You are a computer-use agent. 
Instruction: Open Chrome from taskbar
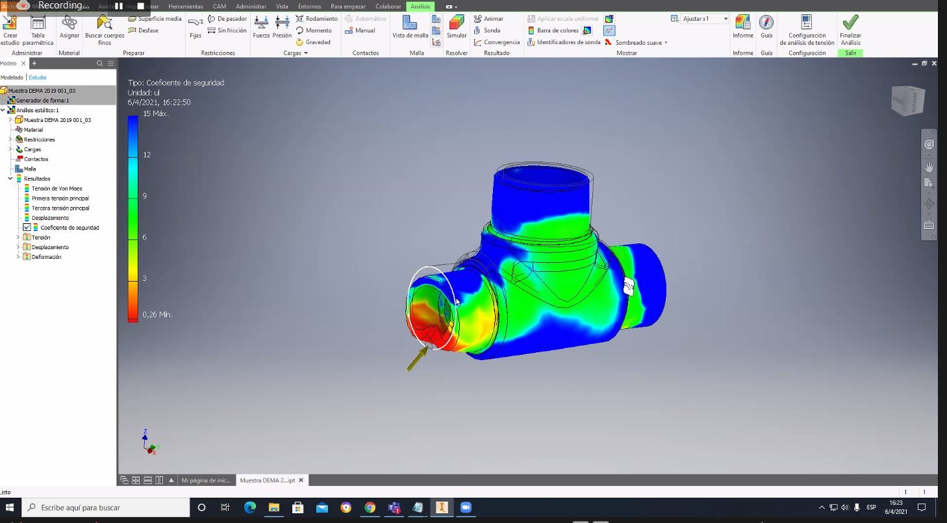point(370,507)
